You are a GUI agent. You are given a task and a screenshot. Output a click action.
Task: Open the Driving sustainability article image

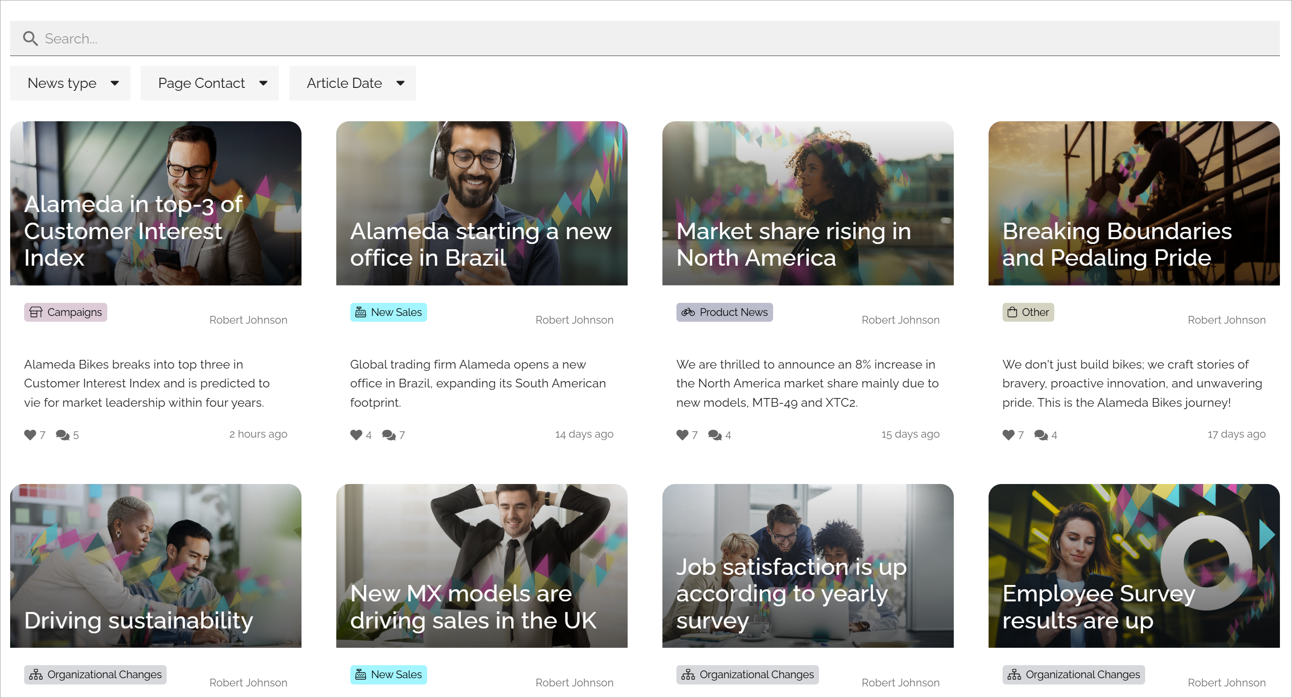[156, 566]
